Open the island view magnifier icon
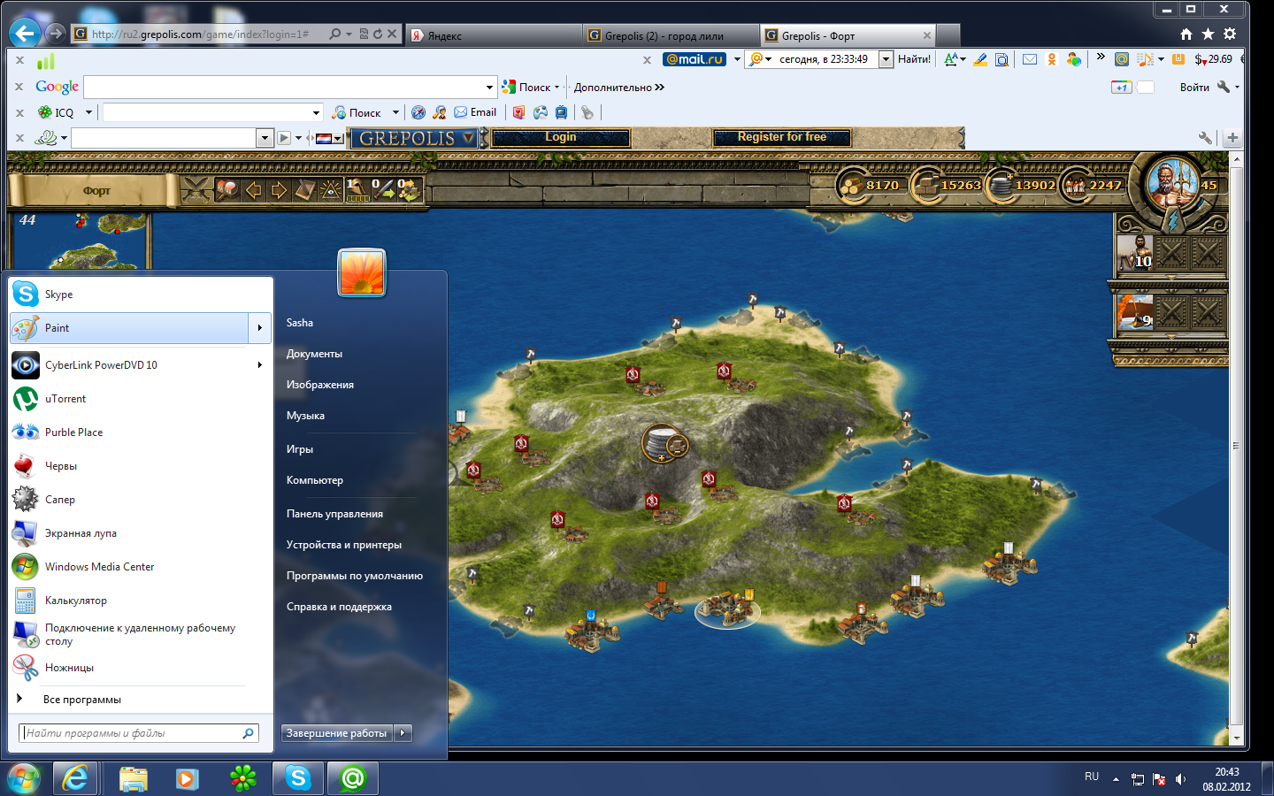Viewport: 1274px width, 796px height. pos(226,190)
